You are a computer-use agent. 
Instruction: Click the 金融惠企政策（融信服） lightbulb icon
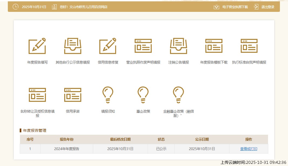tap(178, 95)
